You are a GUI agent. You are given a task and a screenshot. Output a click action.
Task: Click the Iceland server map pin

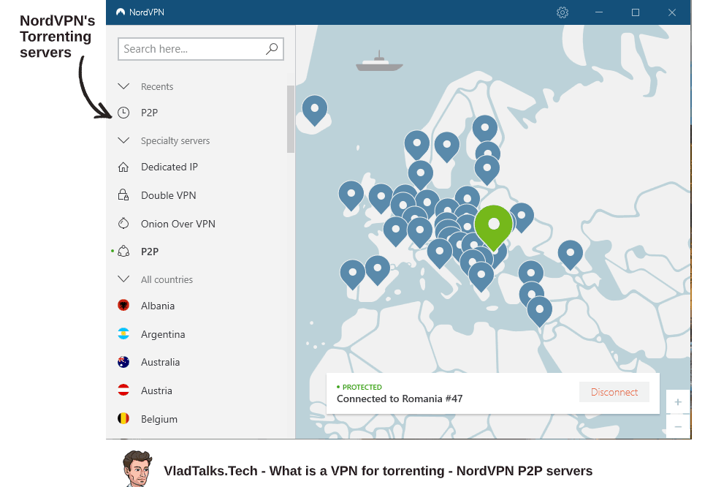pyautogui.click(x=315, y=110)
